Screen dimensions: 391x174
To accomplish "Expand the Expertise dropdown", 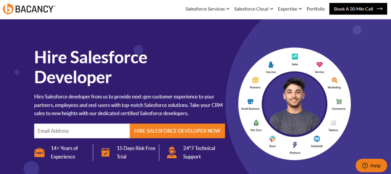I will (x=290, y=9).
